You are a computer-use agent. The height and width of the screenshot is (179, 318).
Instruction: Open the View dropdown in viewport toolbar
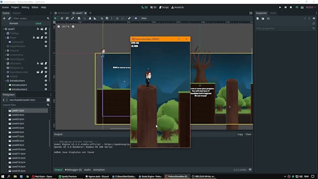144,18
